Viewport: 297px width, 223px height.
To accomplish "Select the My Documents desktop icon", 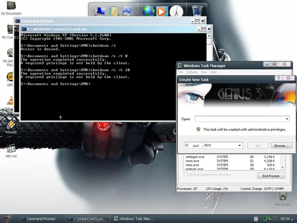I will coord(11,8).
